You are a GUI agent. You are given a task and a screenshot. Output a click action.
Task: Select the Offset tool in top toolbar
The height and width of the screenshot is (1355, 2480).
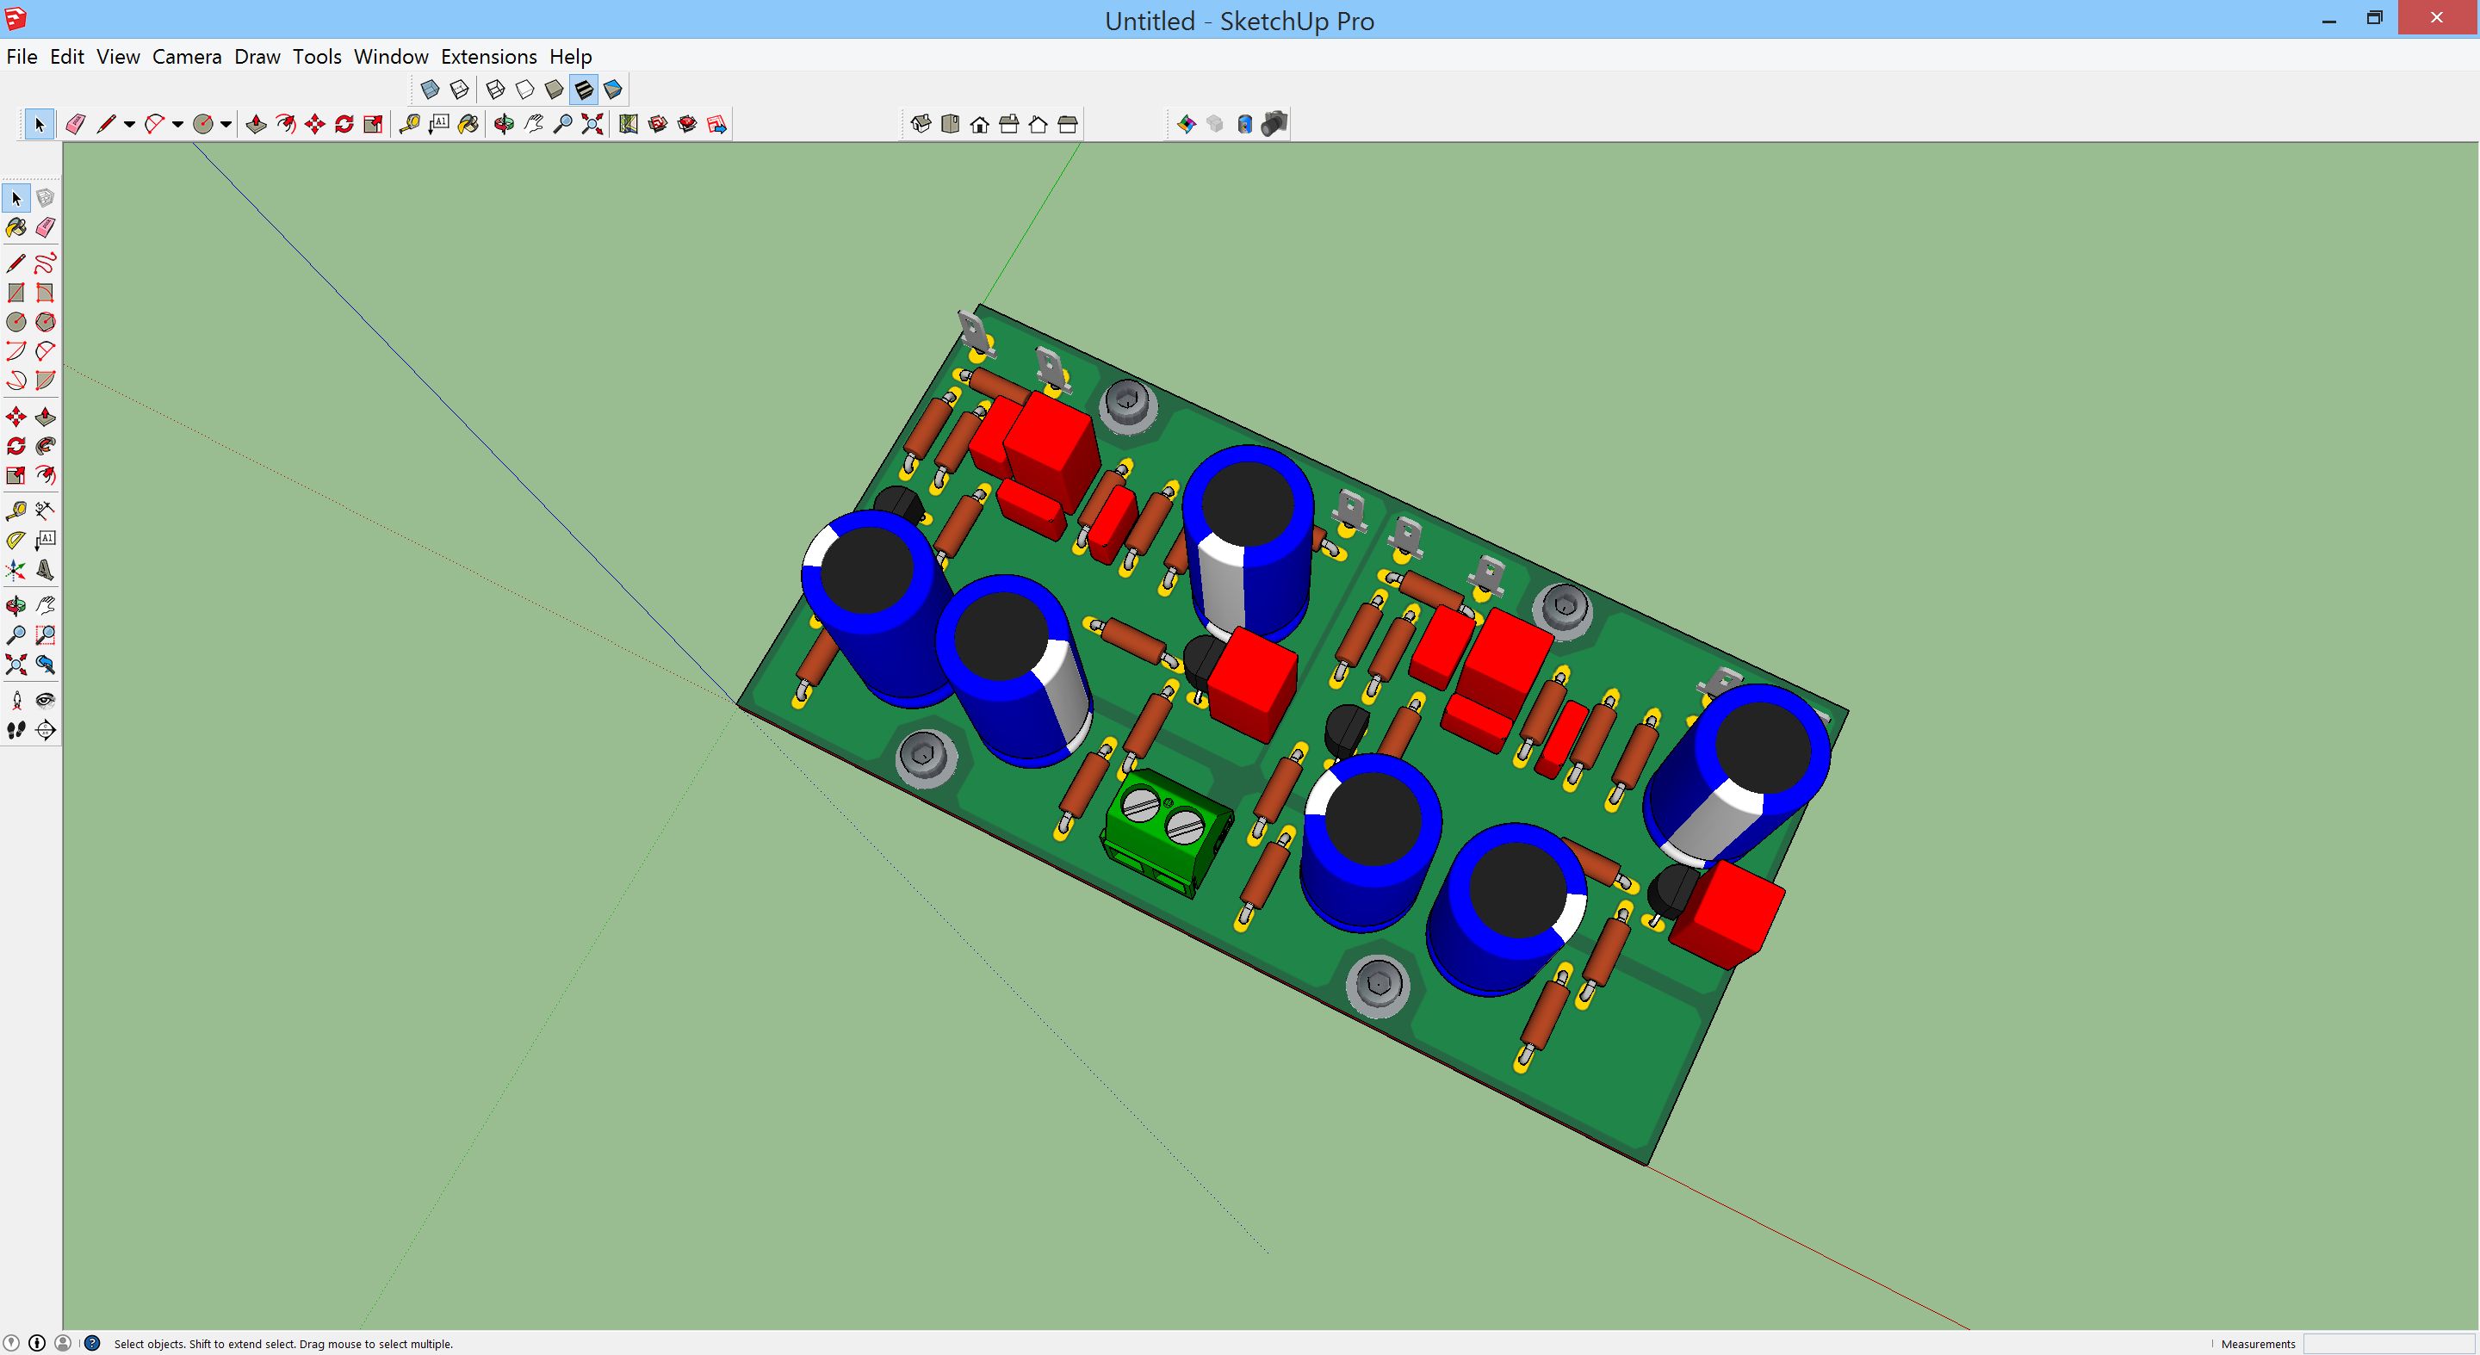[x=286, y=124]
